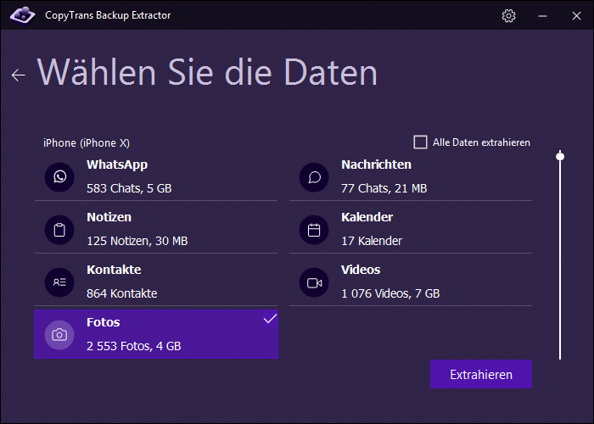Click the '125 Notizen, 30 MB' text

[137, 241]
